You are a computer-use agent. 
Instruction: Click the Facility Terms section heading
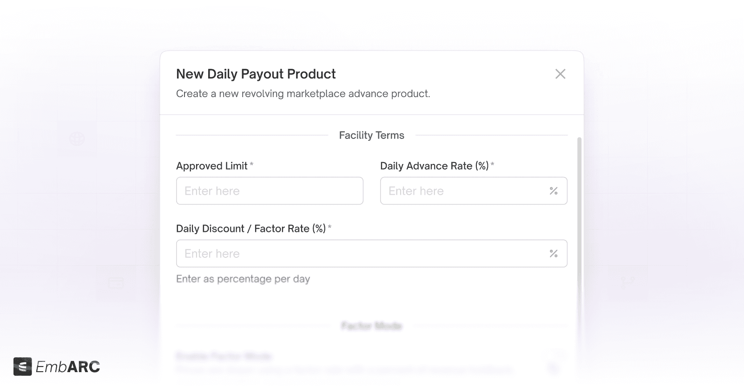click(372, 135)
